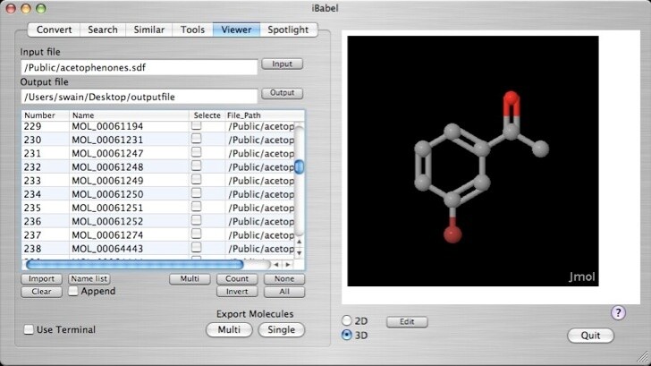The image size is (651, 366).
Task: Click the Jmol 3D molecule viewer
Action: (x=473, y=161)
